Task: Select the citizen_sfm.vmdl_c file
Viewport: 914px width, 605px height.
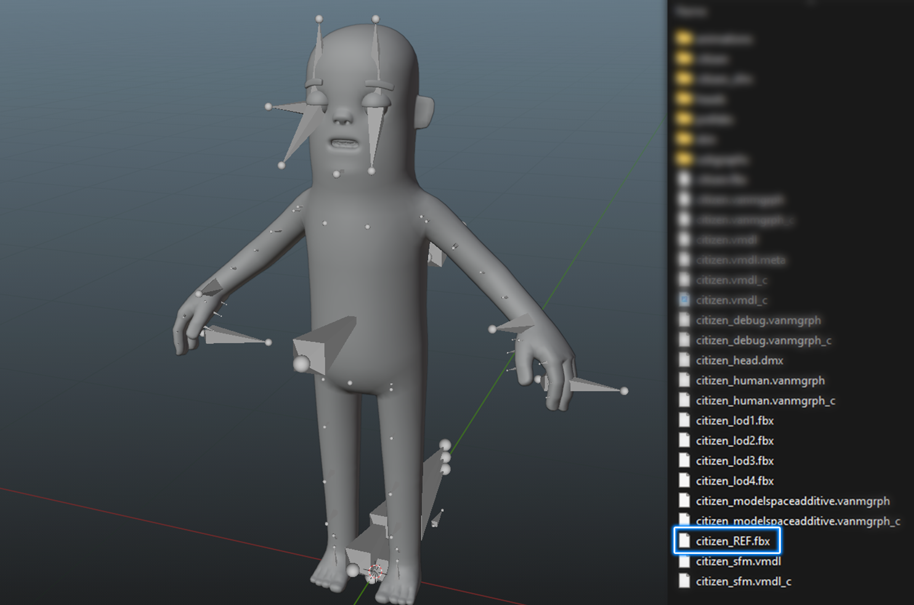Action: (743, 581)
